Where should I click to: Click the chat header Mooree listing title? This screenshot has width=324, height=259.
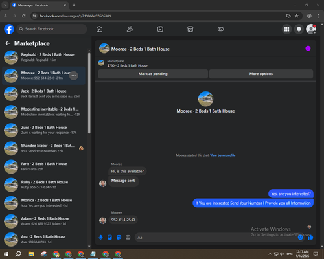coord(141,49)
